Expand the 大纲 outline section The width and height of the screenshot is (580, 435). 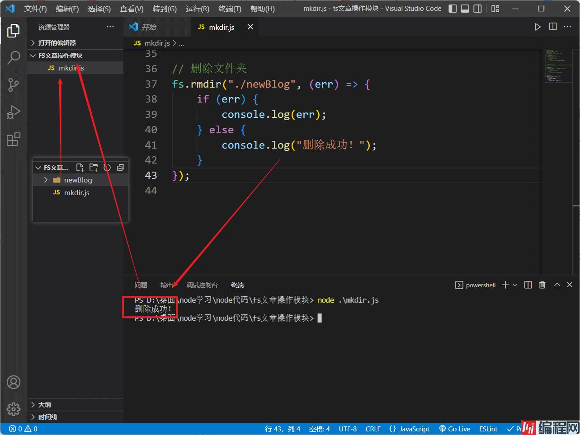pyautogui.click(x=75, y=405)
